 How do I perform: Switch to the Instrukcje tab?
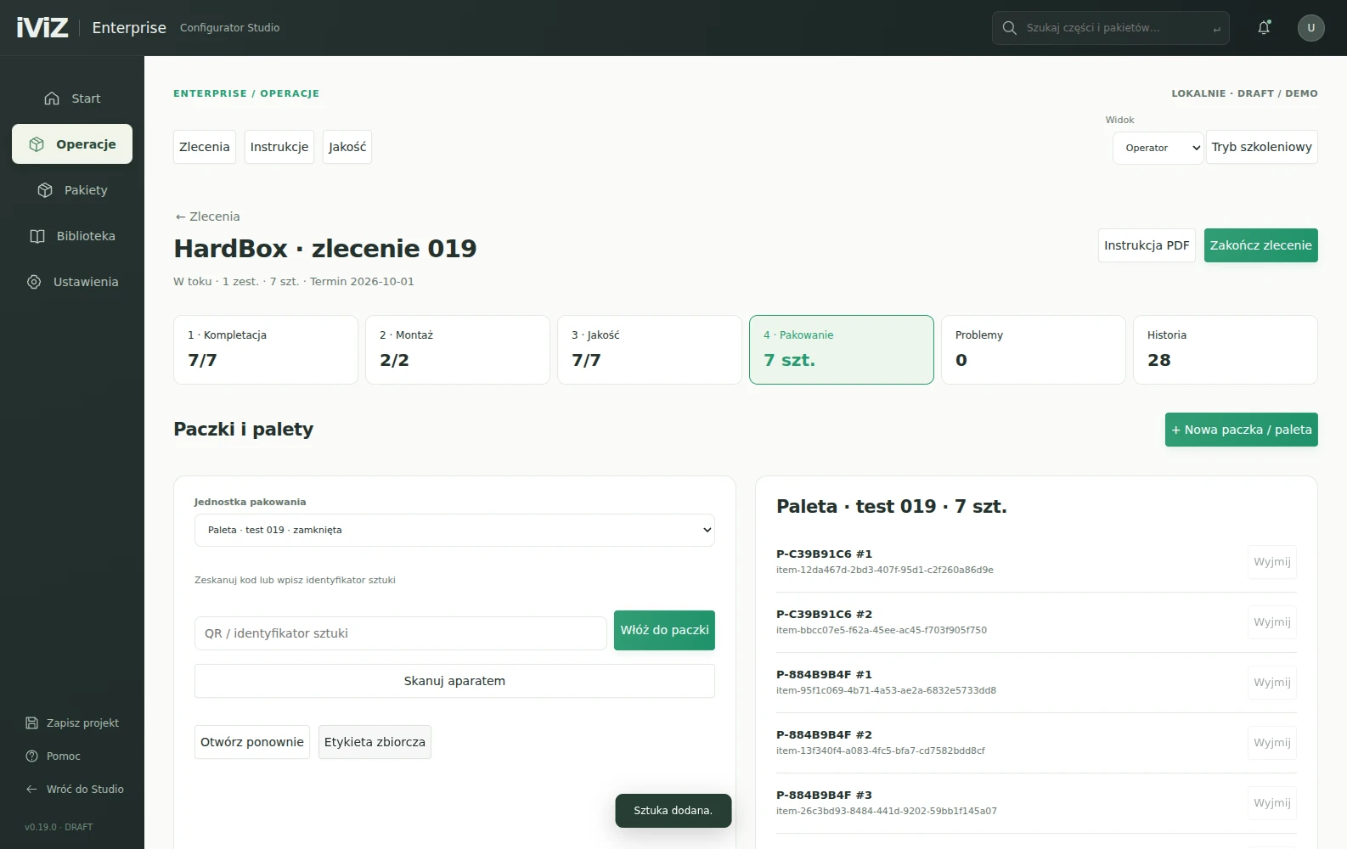click(x=279, y=147)
